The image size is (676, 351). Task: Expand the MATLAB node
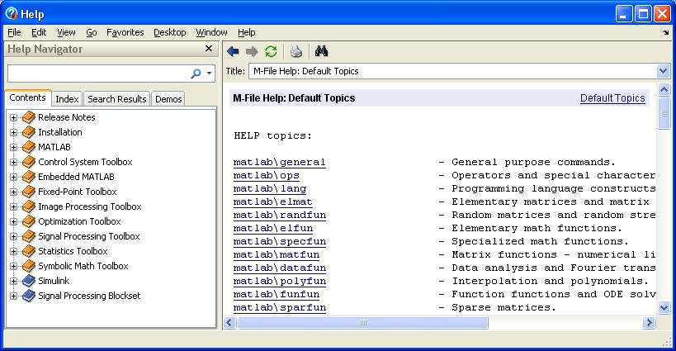point(13,147)
